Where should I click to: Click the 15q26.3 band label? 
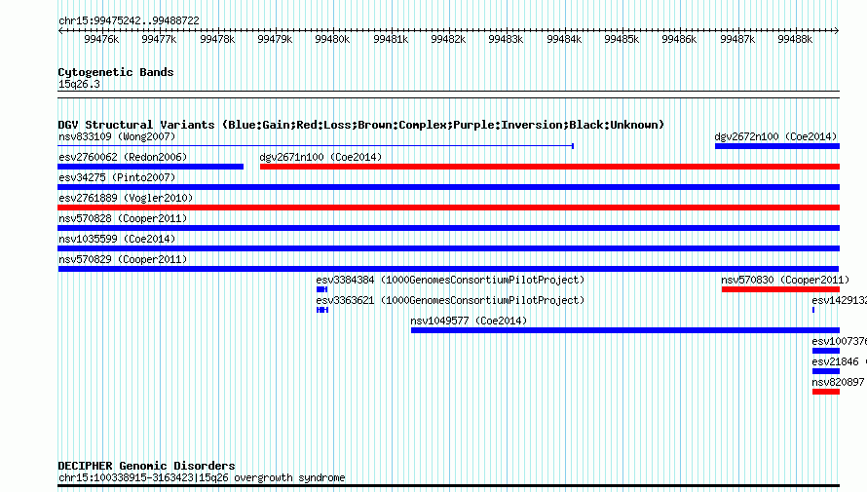tap(79, 84)
